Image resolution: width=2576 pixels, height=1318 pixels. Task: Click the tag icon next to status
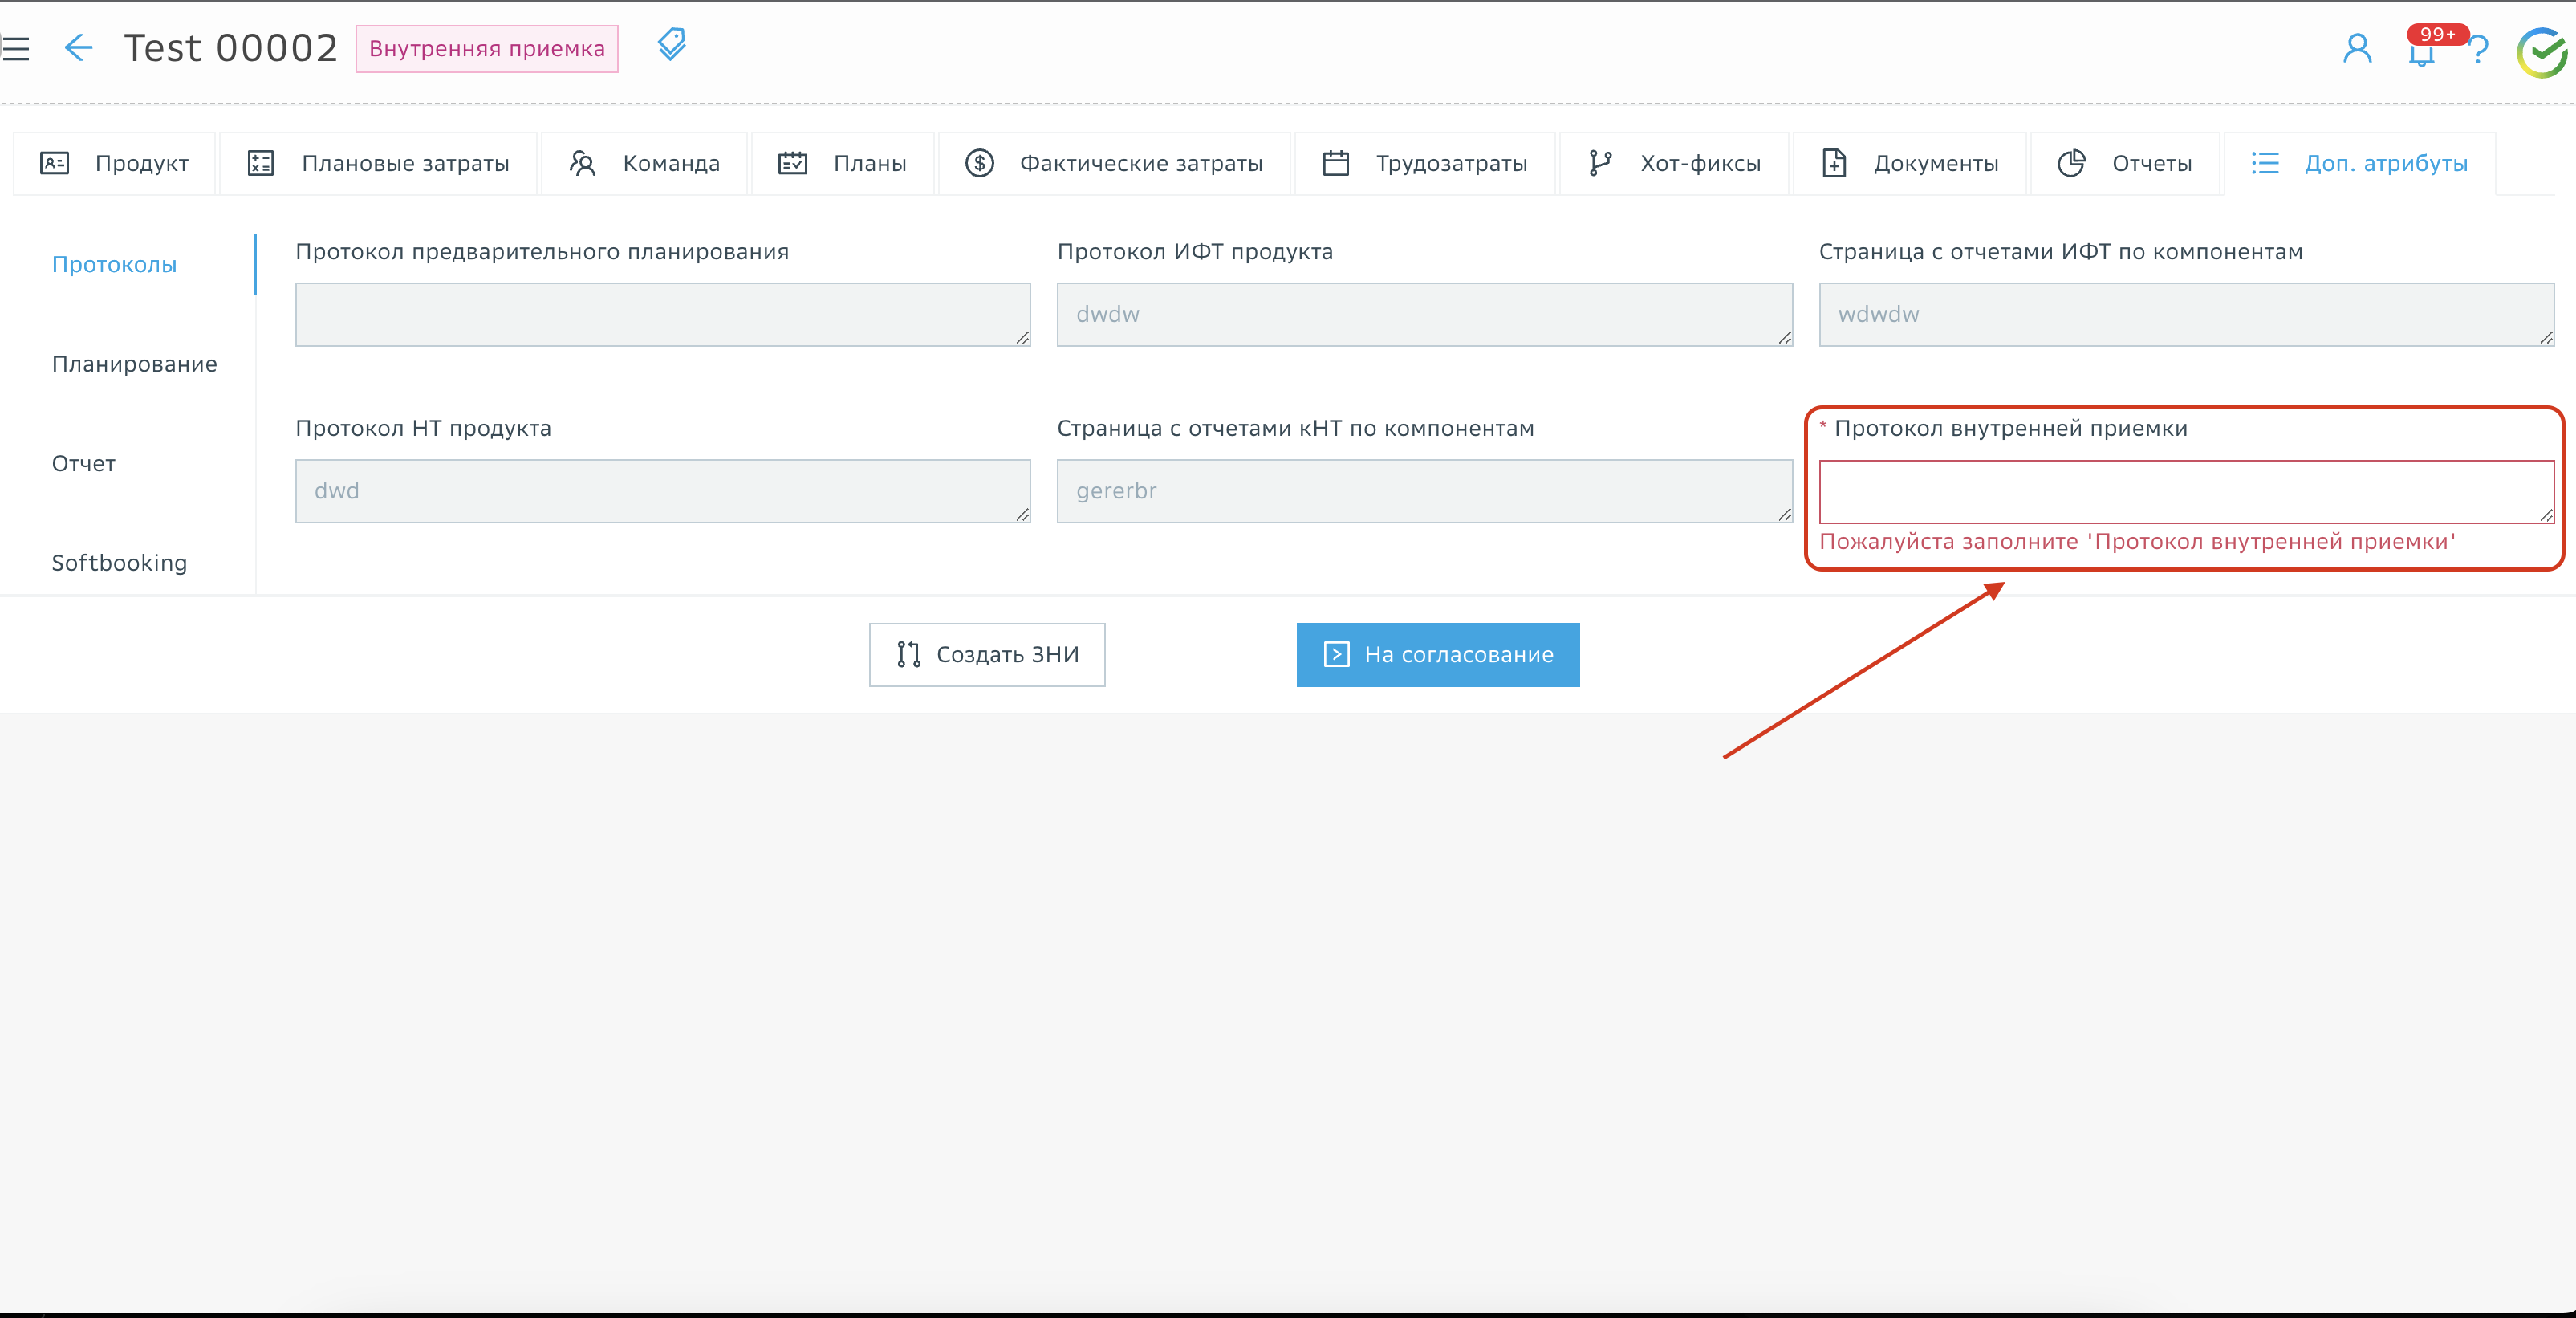tap(671, 44)
